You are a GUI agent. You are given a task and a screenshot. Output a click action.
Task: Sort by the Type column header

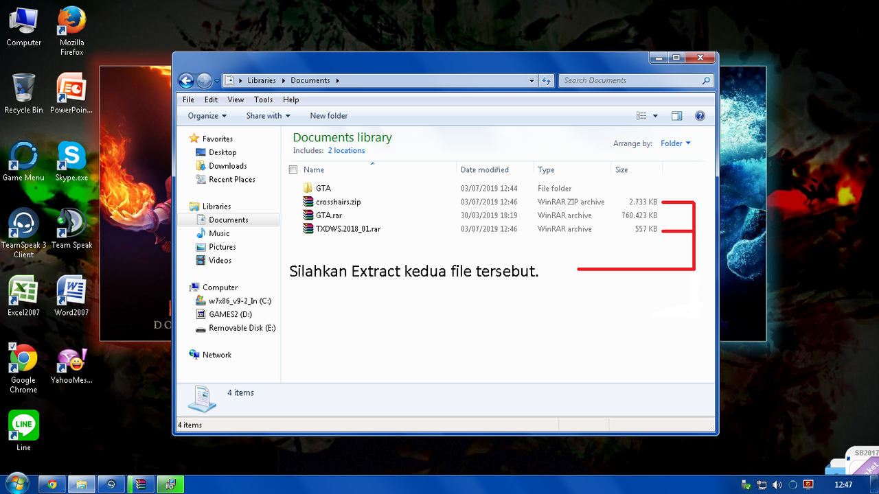click(546, 169)
